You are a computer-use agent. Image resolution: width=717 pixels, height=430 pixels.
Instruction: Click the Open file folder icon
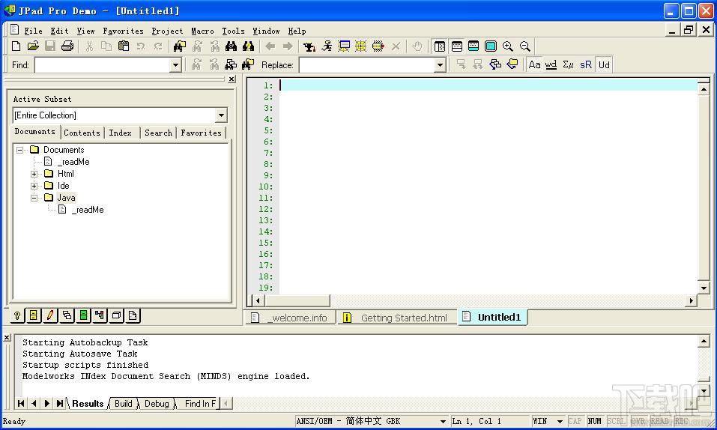(x=33, y=46)
